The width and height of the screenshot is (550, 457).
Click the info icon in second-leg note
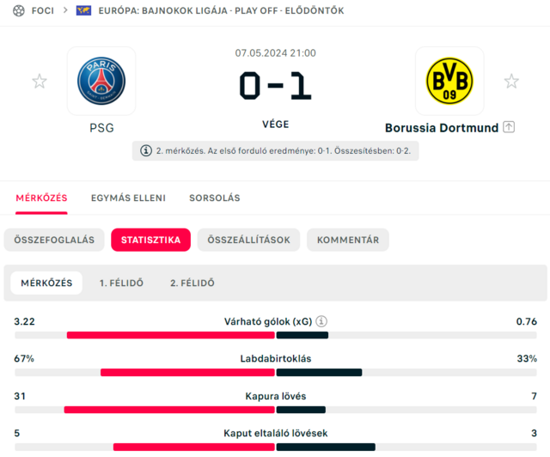(146, 150)
